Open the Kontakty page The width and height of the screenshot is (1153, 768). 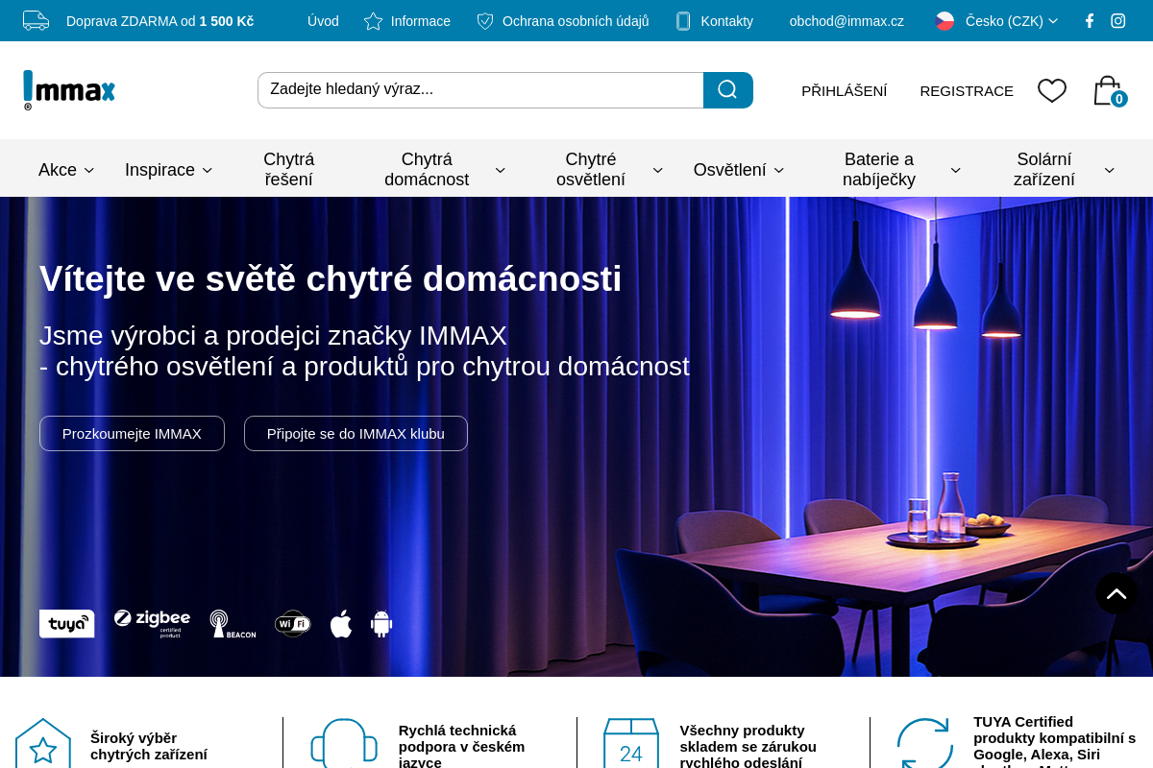point(726,21)
